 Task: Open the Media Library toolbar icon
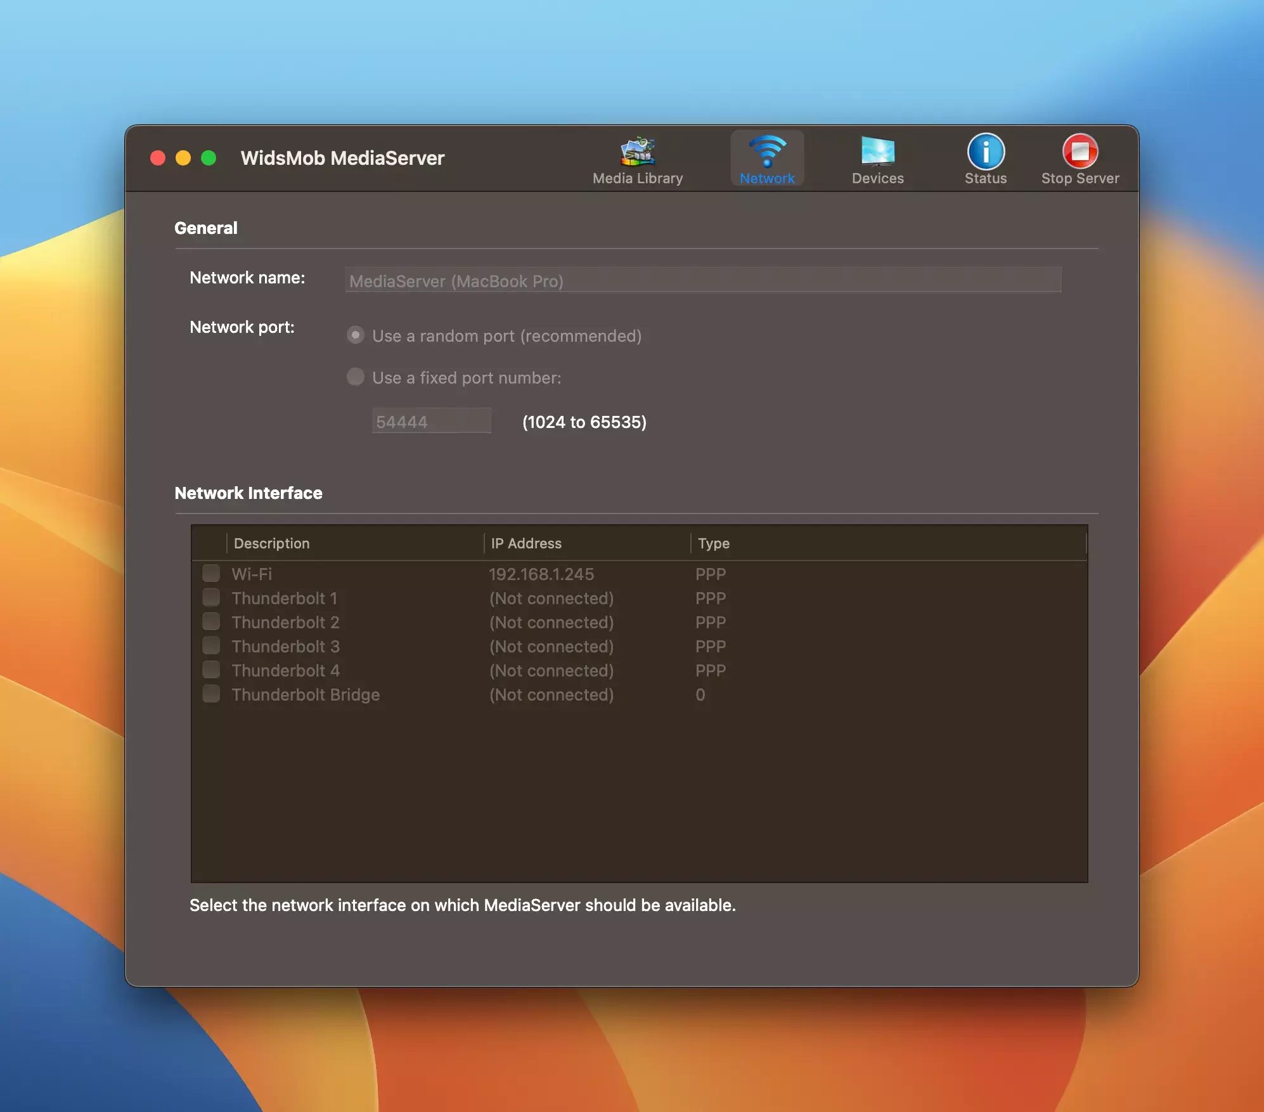[638, 153]
